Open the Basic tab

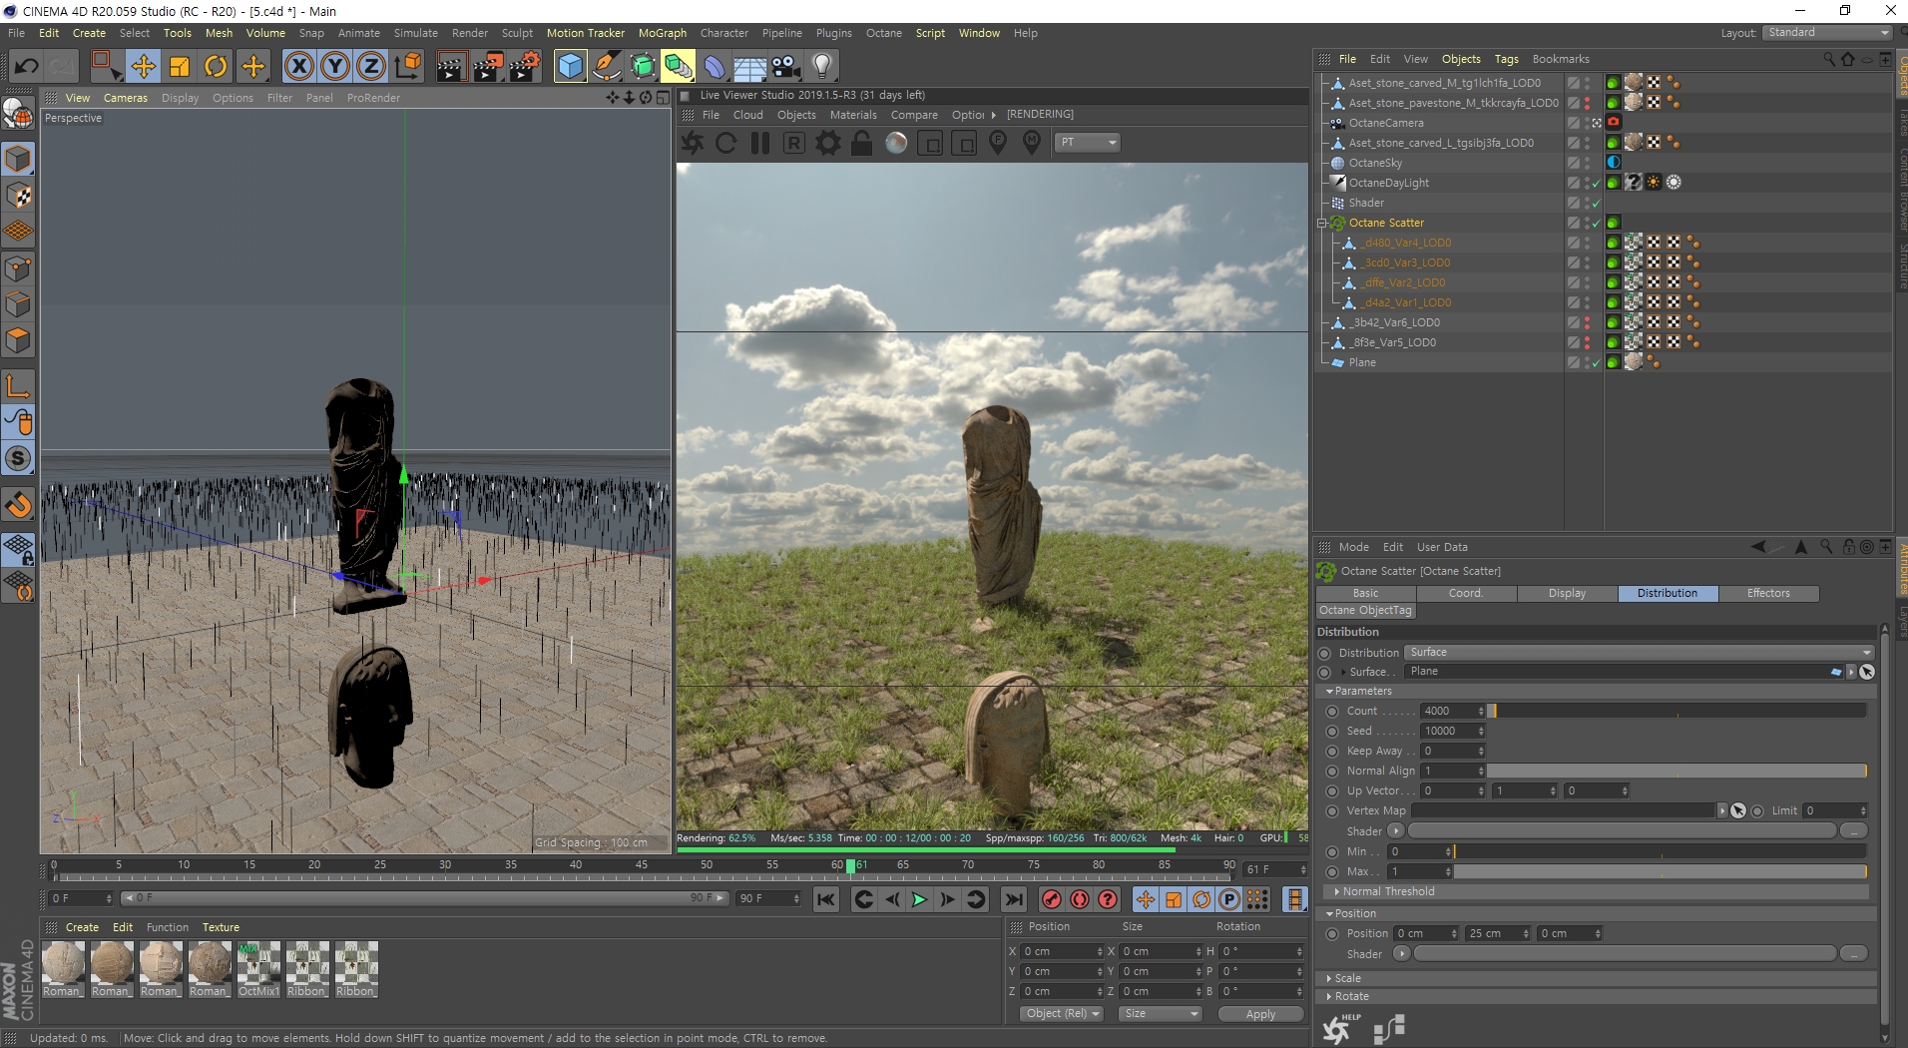pyautogui.click(x=1365, y=593)
